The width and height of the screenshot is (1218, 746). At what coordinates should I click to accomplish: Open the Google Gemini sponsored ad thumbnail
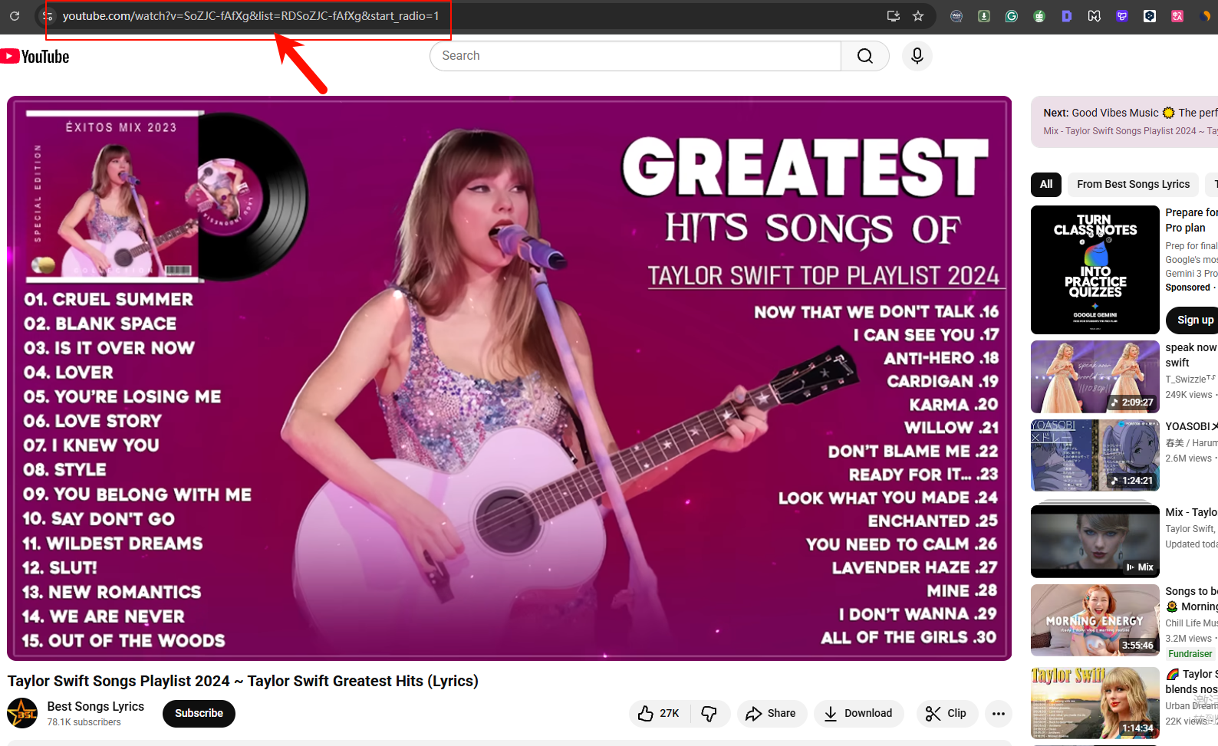click(1095, 270)
